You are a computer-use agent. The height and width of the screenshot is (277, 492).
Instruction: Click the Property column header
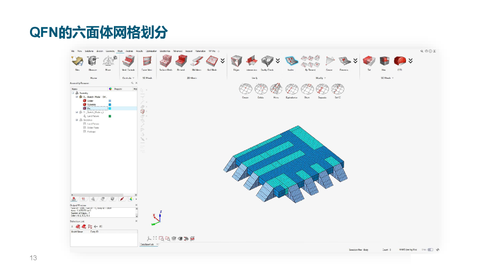coord(118,89)
